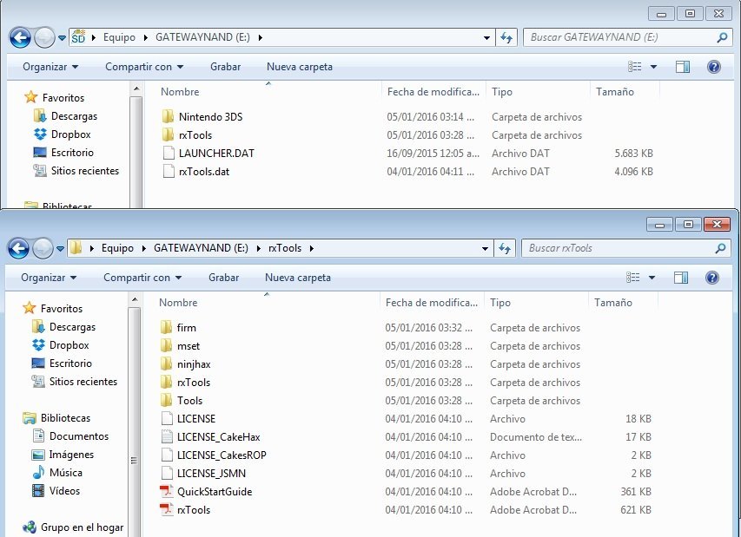
Task: Refresh the rxTools window address bar
Action: [x=504, y=248]
